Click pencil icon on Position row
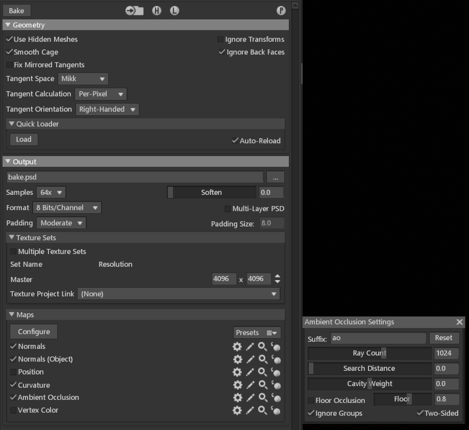This screenshot has height=430, width=469. click(250, 372)
